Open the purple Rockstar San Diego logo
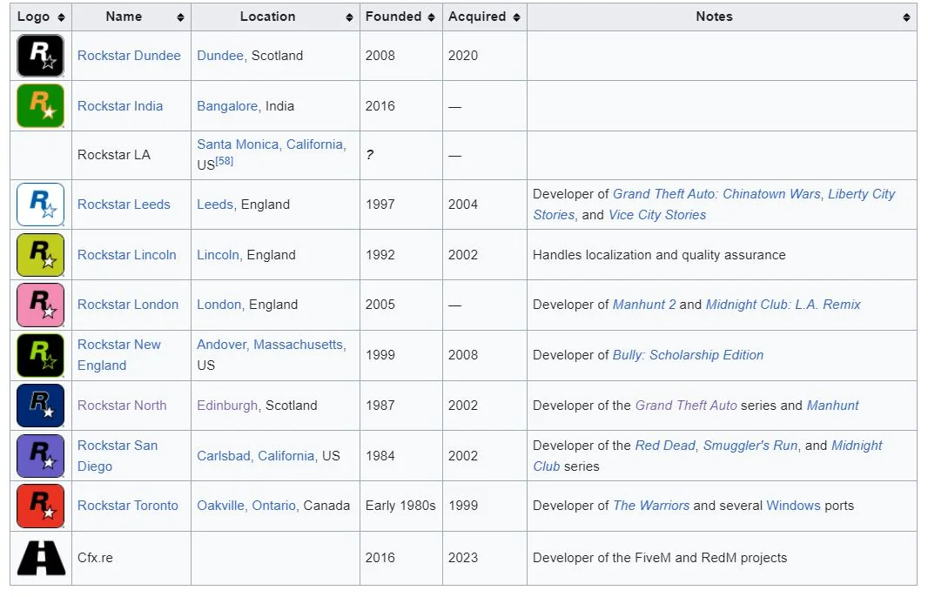Viewport: 928px width, 597px height. [x=40, y=456]
